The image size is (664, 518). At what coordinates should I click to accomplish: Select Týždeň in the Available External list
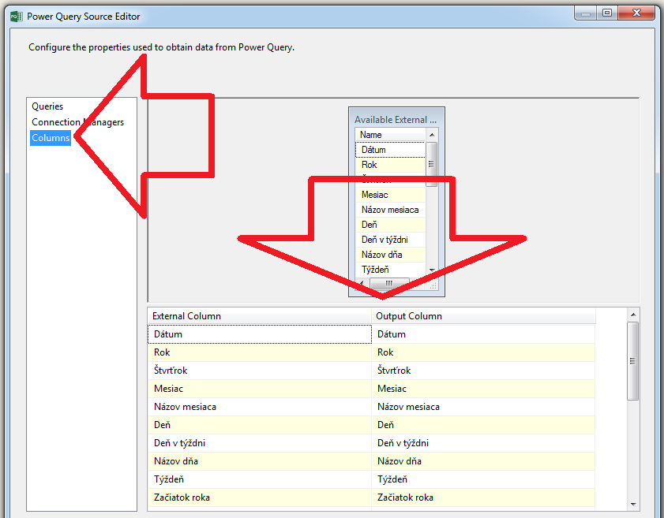point(390,270)
